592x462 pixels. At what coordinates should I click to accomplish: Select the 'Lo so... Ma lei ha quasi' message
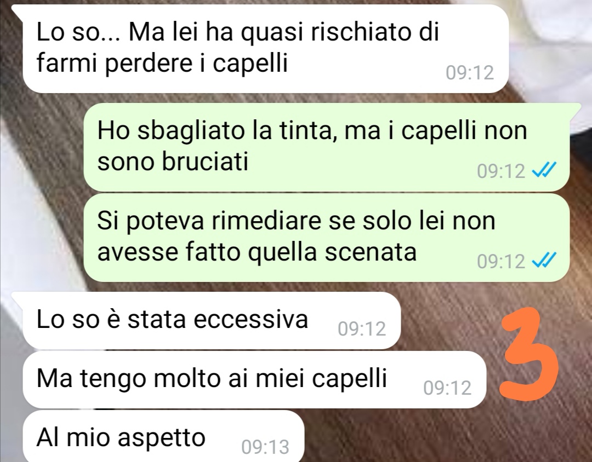pos(264,49)
